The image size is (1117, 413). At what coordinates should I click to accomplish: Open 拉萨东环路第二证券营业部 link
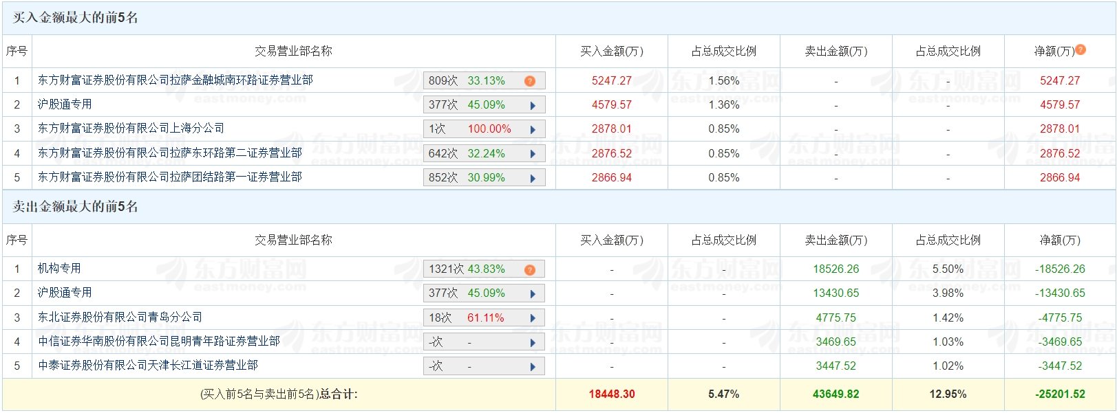pos(170,153)
